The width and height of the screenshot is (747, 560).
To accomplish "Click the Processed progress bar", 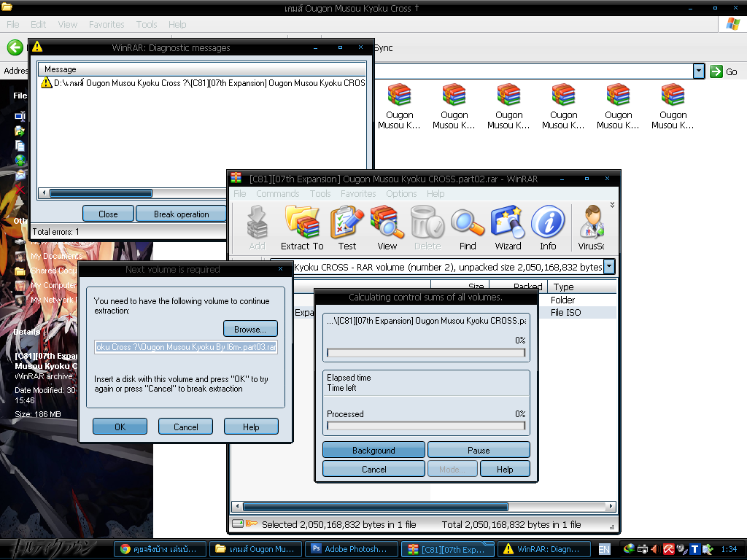I will click(426, 426).
